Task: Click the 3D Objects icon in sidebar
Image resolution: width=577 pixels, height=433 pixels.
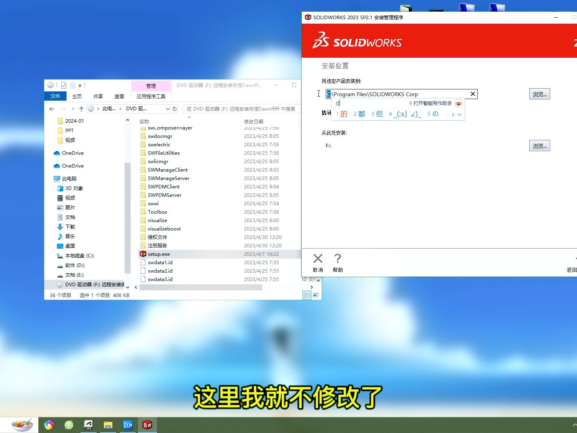Action: [x=60, y=188]
